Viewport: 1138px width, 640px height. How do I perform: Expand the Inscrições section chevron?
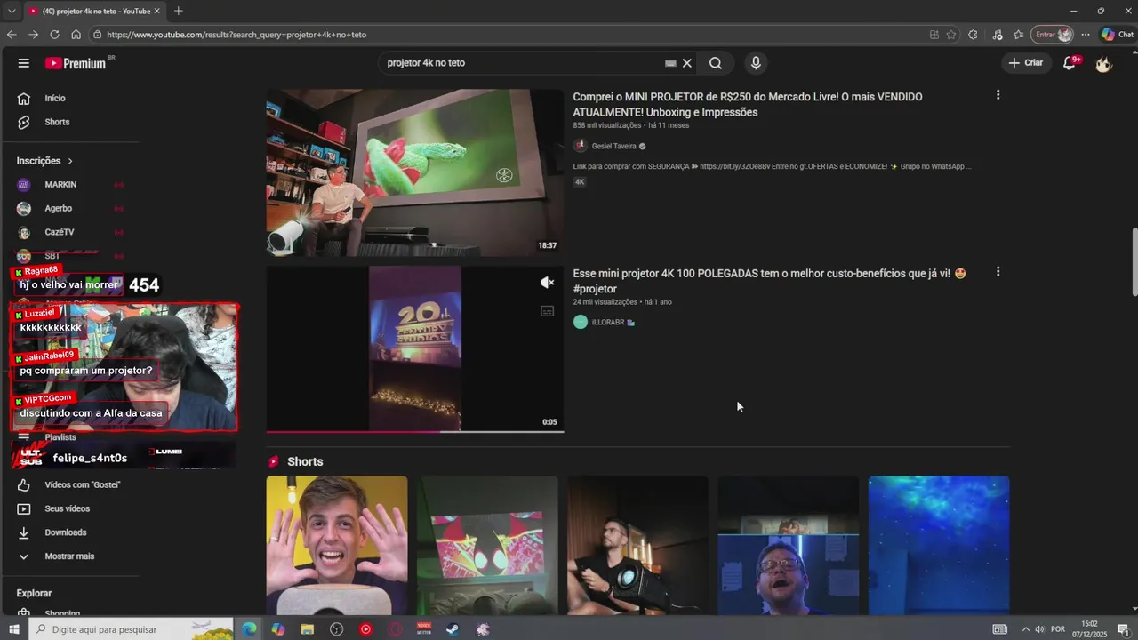click(70, 161)
